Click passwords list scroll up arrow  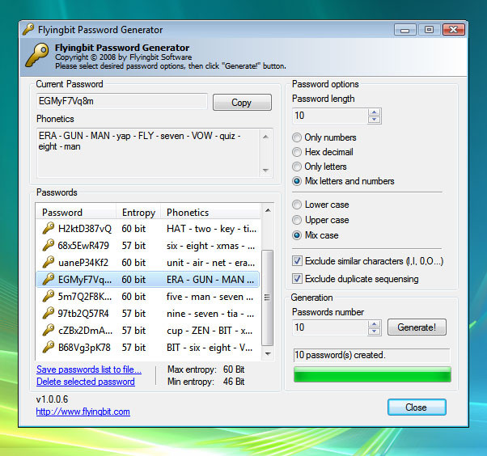268,211
